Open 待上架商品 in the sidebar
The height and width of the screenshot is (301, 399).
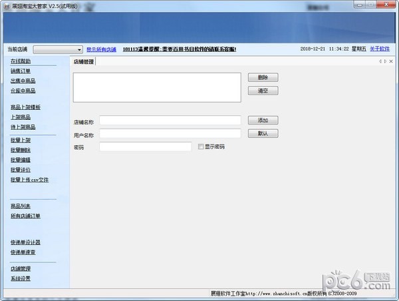(23, 127)
